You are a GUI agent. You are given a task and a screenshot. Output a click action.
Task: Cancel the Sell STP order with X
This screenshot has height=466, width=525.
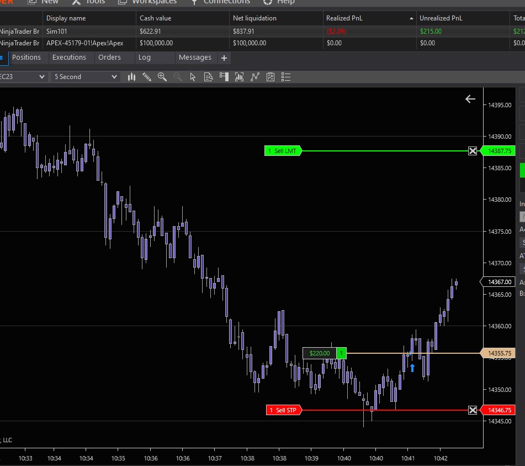[473, 410]
